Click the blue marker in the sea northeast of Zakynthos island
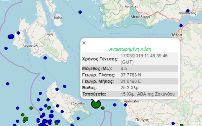This screenshot has width=202, height=126. [x=65, y=86]
